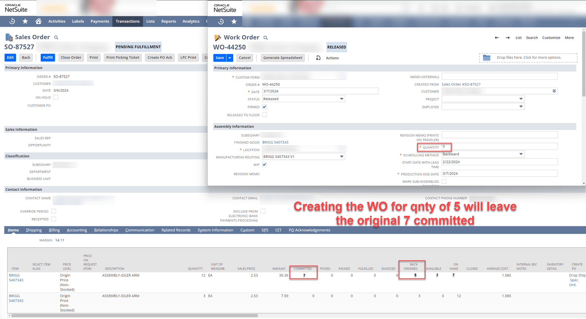Click Create PO Ack button
The width and height of the screenshot is (586, 319).
click(x=160, y=58)
